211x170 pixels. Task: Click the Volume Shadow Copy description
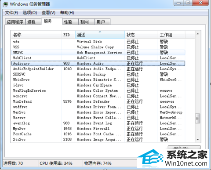tap(95, 47)
